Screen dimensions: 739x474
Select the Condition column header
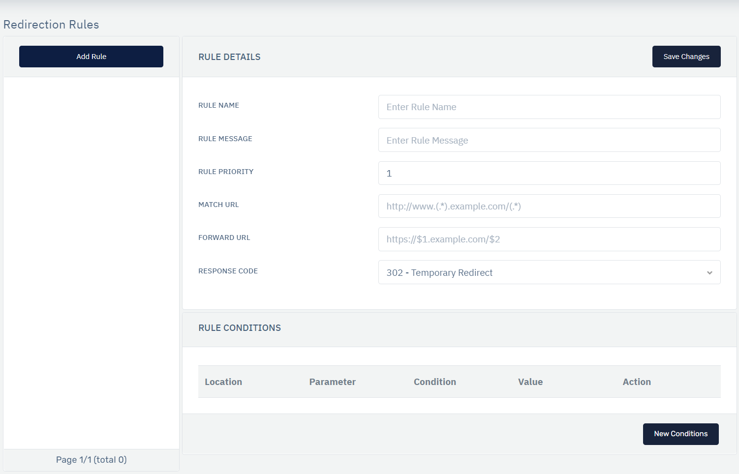434,382
